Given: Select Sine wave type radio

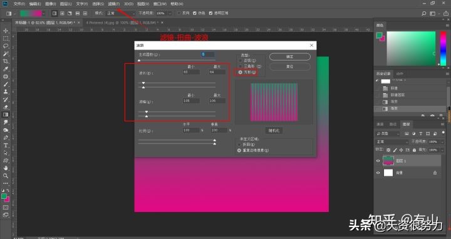Looking at the screenshot, I should [x=240, y=61].
